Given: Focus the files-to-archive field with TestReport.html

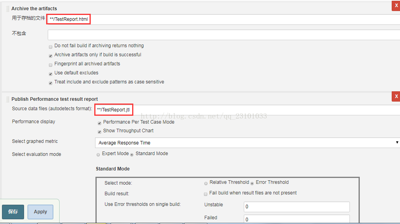Looking at the screenshot, I should click(x=224, y=19).
